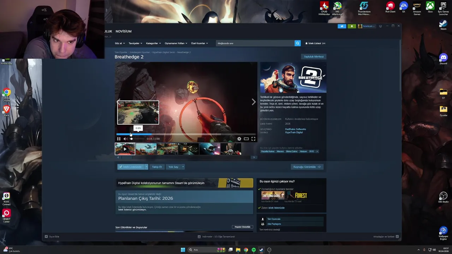Select the first video thumbnail

coord(125,149)
